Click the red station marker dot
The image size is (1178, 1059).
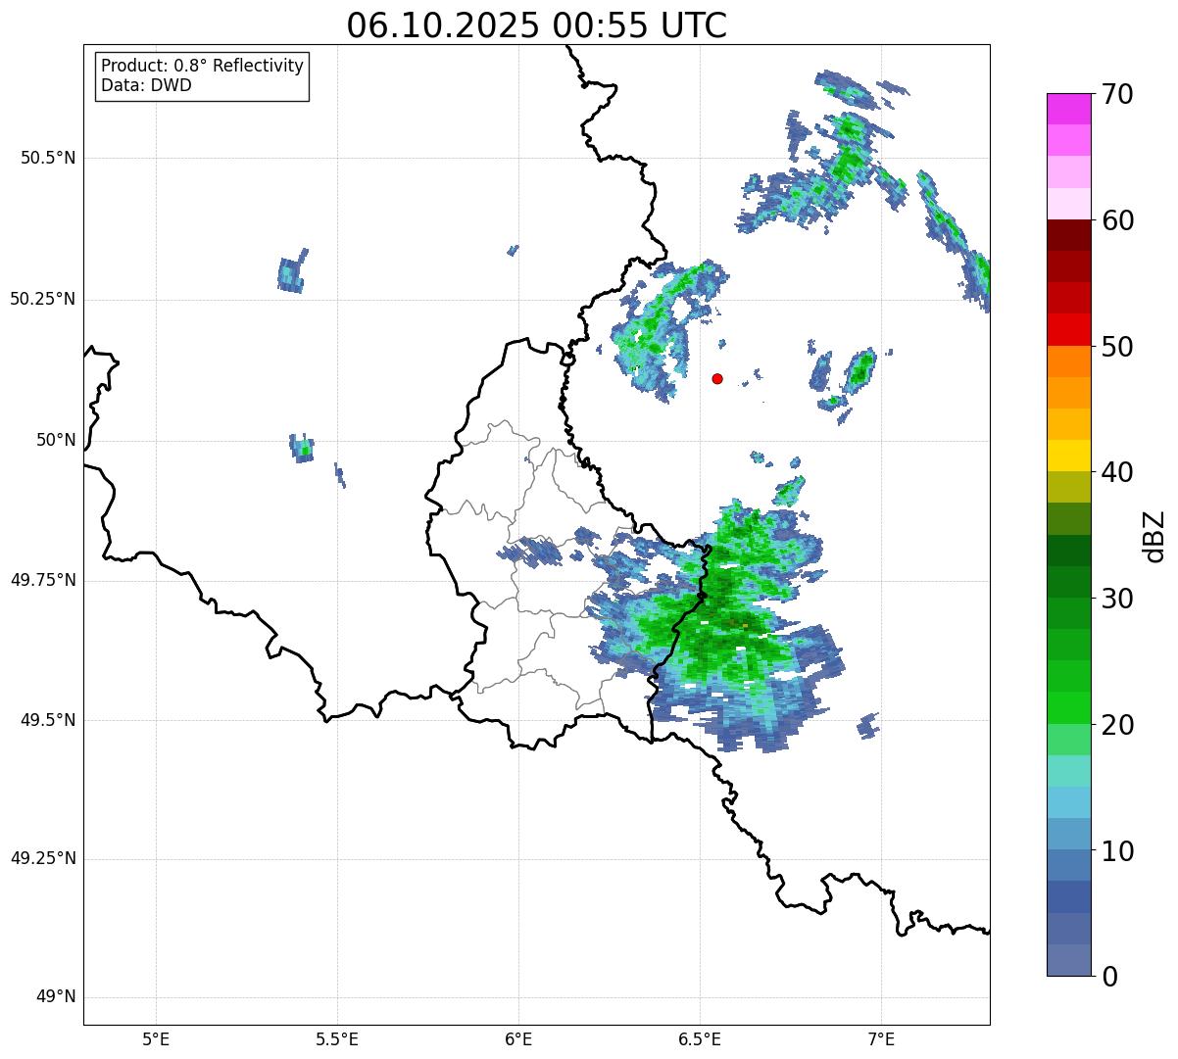(x=717, y=378)
